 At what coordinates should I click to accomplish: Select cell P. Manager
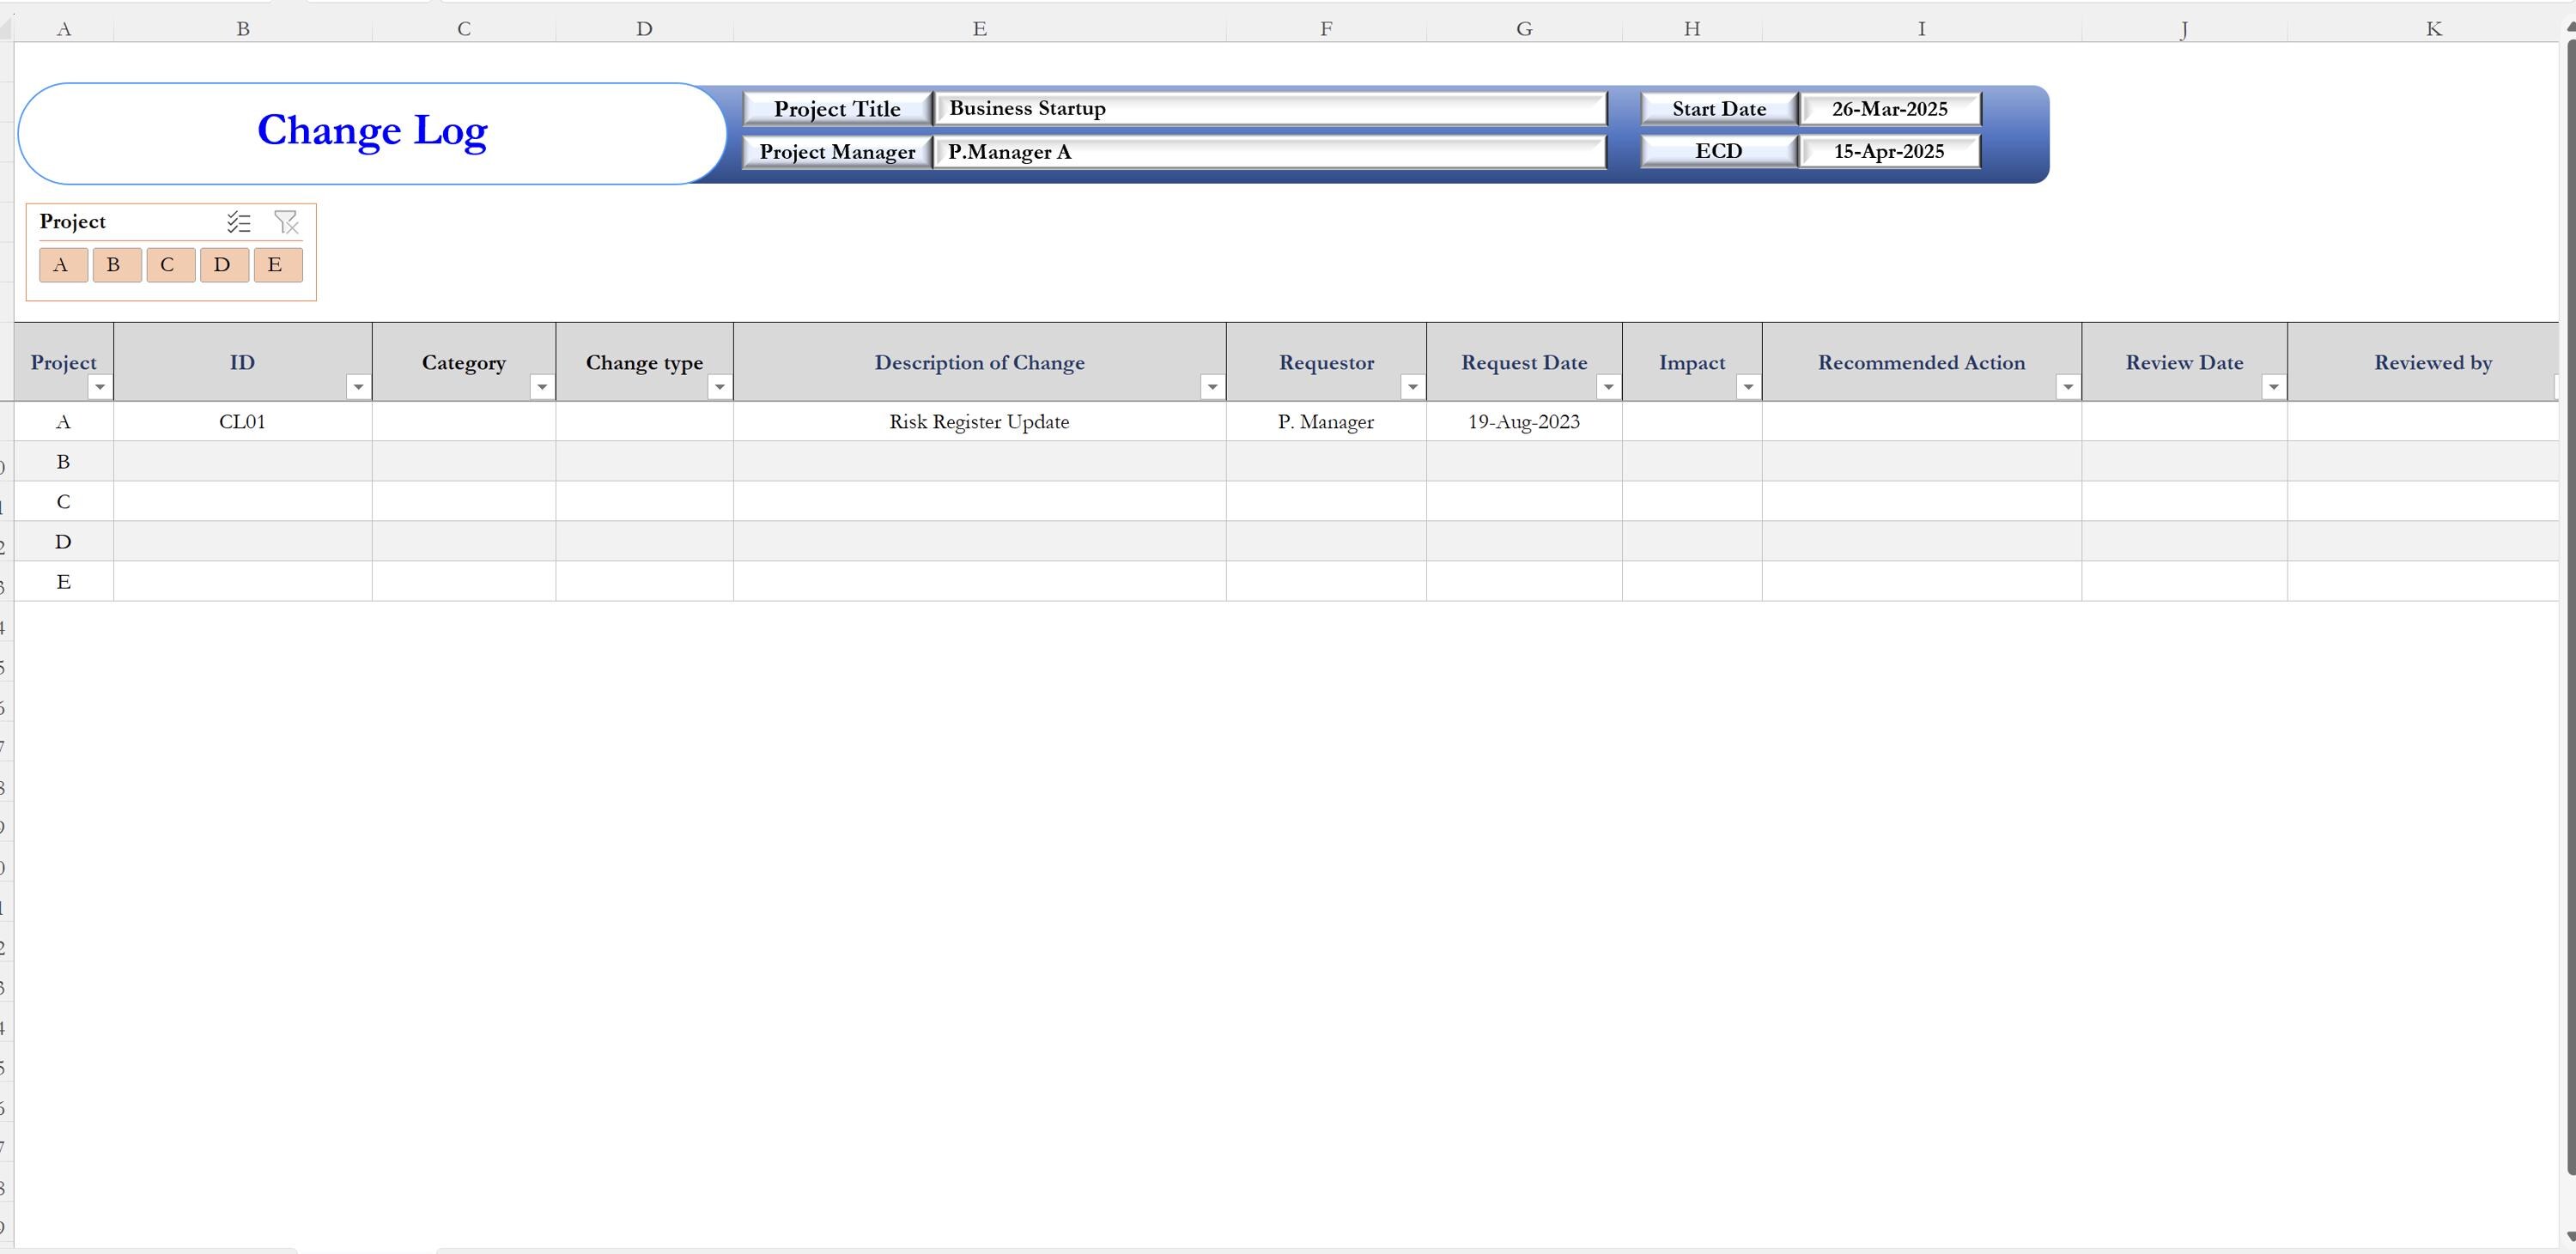coord(1326,421)
